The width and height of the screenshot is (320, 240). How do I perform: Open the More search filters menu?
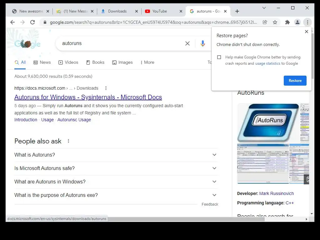point(147,62)
